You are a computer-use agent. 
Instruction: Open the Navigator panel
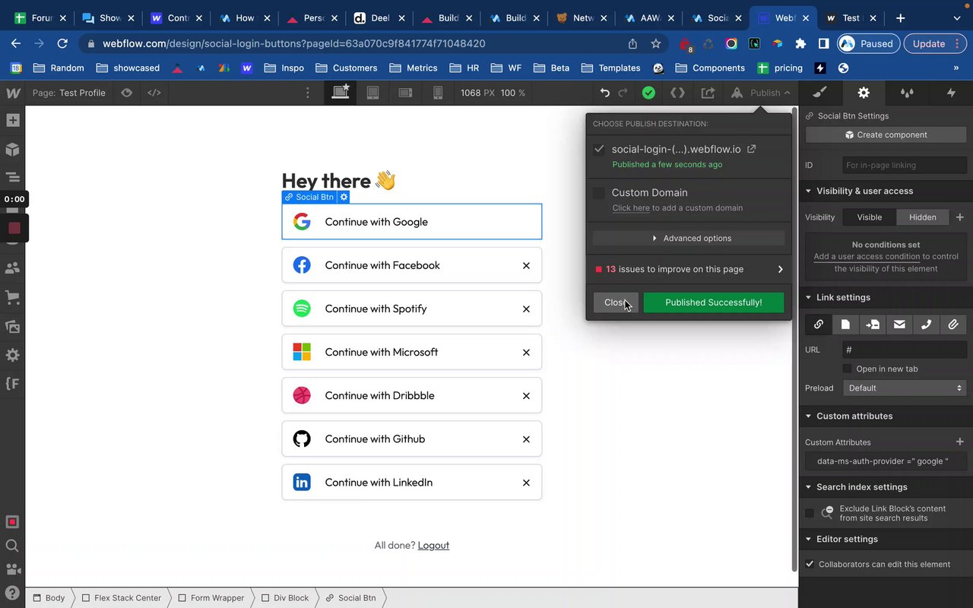12,177
